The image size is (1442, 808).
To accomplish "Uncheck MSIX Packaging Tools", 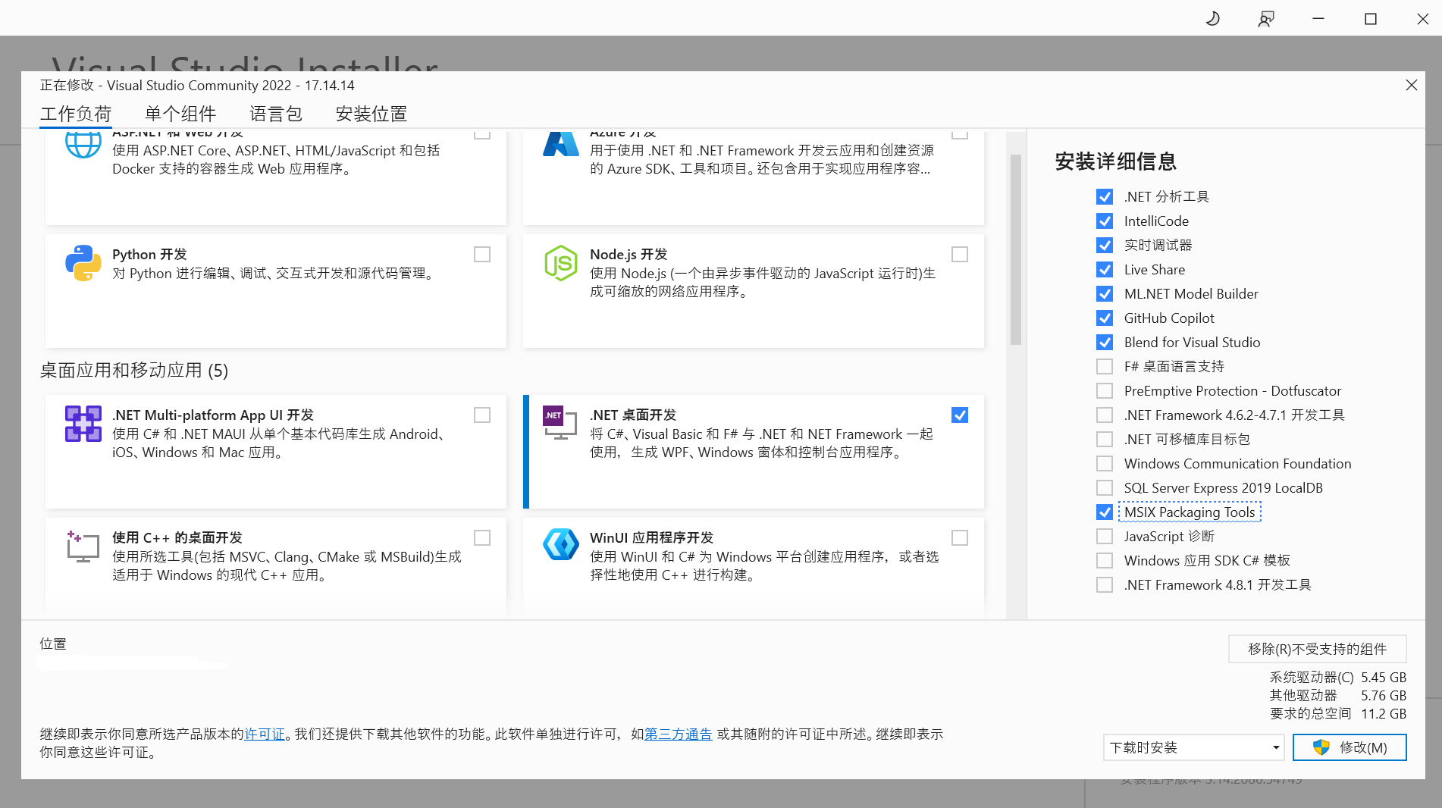I will (1105, 512).
